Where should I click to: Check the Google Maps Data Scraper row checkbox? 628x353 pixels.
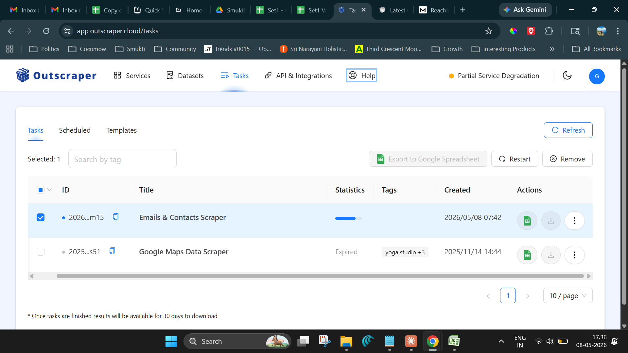(41, 252)
